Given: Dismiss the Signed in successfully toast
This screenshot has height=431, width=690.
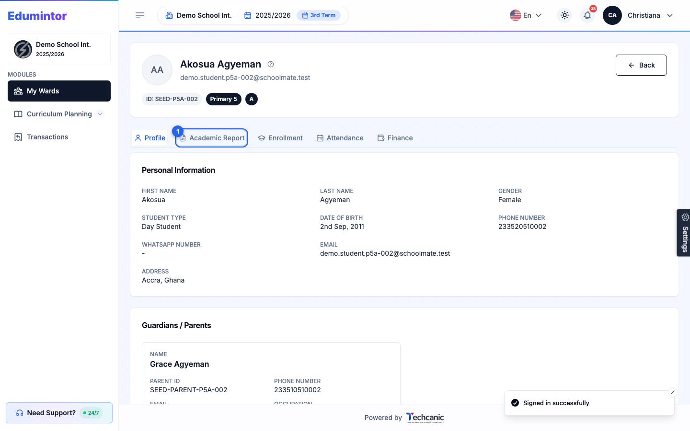Looking at the screenshot, I should tap(673, 392).
